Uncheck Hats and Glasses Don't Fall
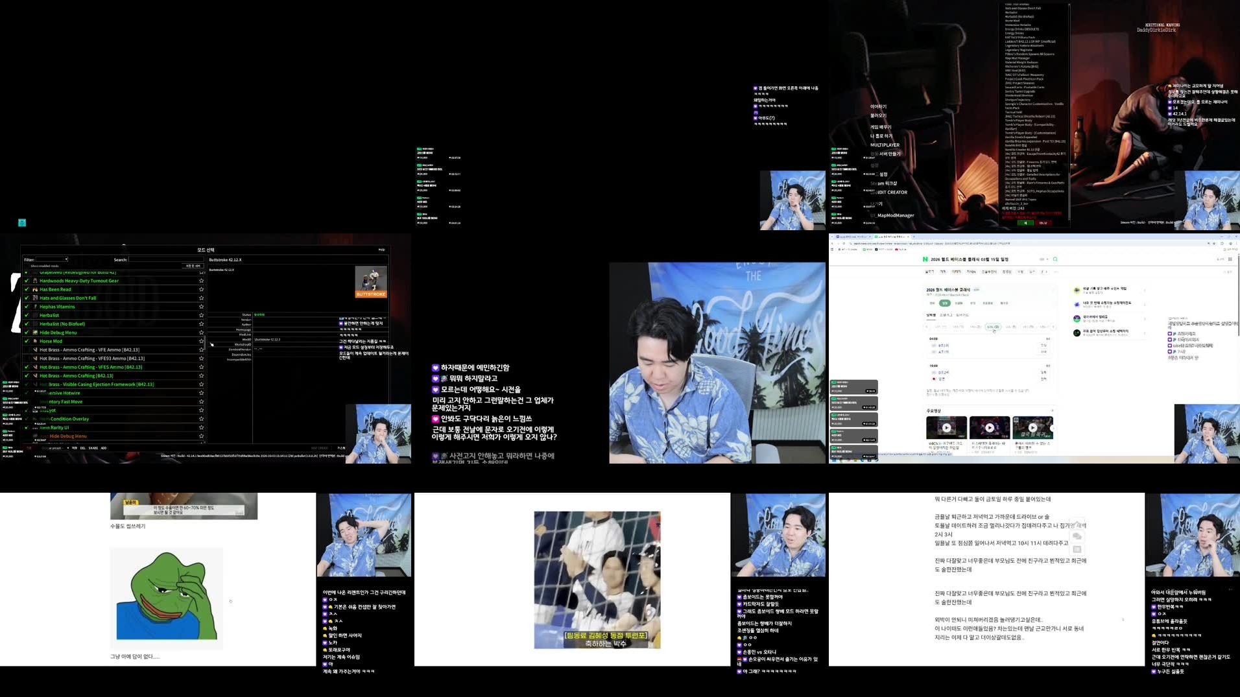1240x697 pixels. point(27,298)
